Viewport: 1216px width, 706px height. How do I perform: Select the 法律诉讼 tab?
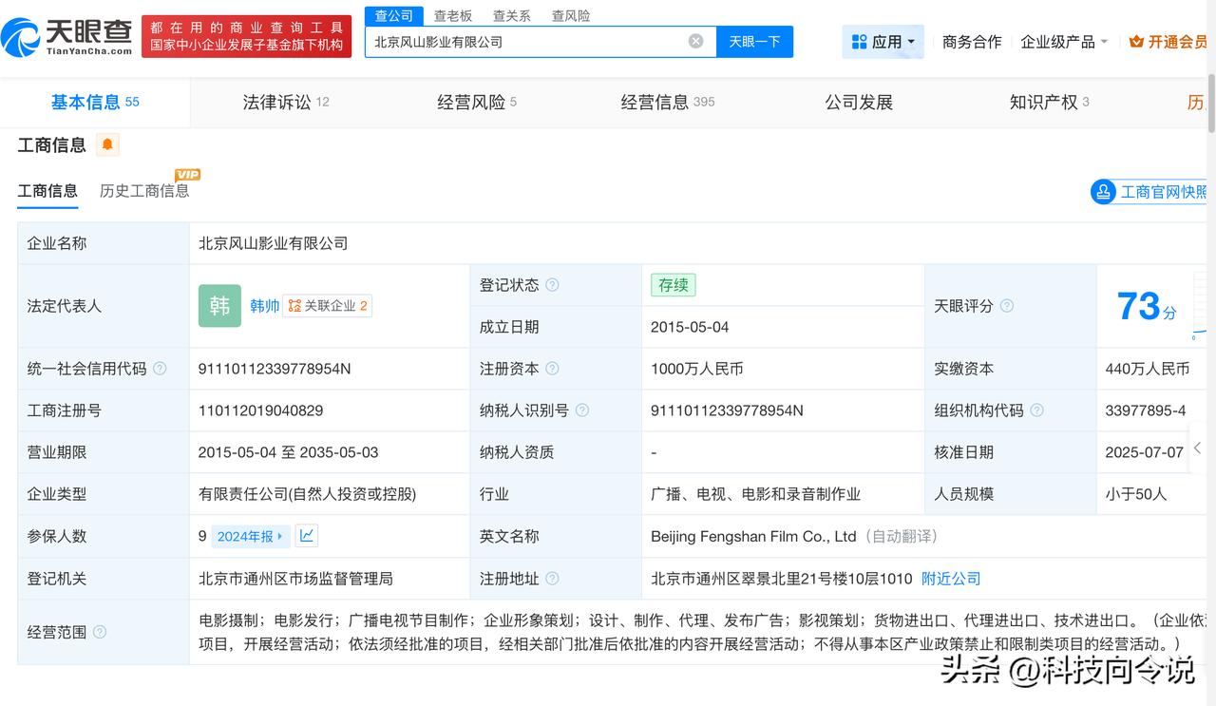tap(286, 103)
